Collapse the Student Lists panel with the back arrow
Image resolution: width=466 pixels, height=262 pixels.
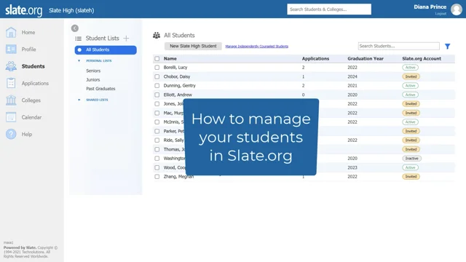pyautogui.click(x=75, y=28)
